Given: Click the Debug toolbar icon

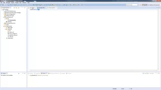Looking at the screenshot, I should 33,5.
